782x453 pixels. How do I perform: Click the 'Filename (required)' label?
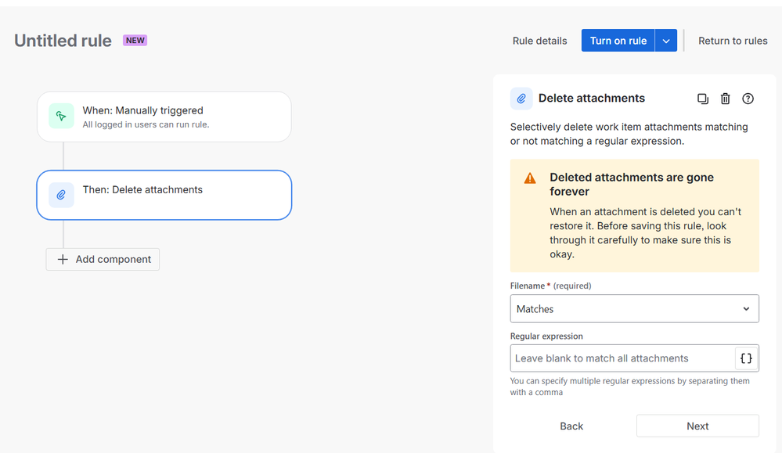tap(550, 286)
